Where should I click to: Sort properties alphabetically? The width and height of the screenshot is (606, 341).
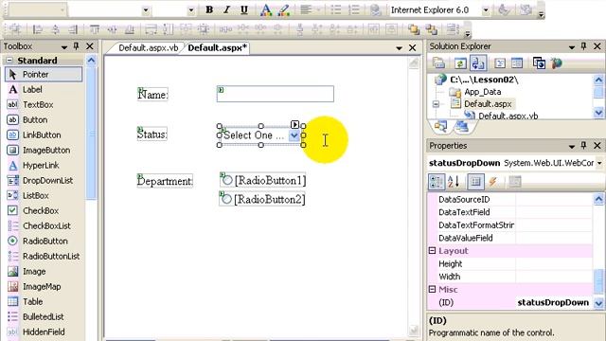pyautogui.click(x=454, y=181)
